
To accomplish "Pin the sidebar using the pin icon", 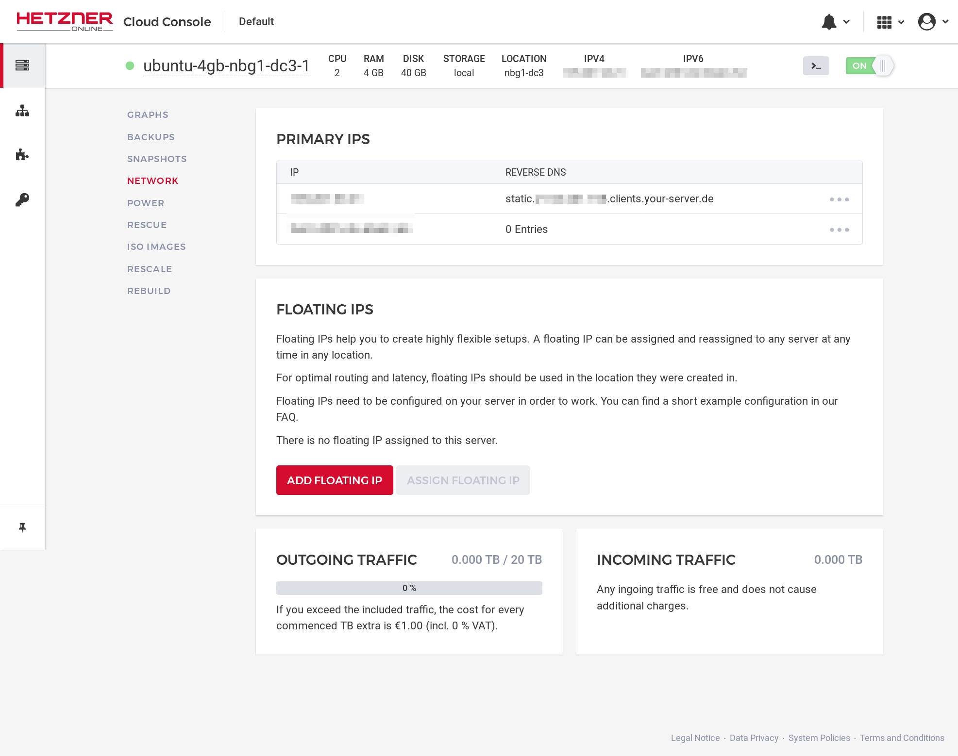I will 22,526.
